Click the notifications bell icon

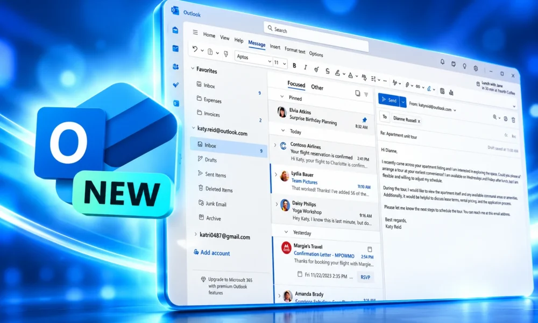tap(442, 62)
